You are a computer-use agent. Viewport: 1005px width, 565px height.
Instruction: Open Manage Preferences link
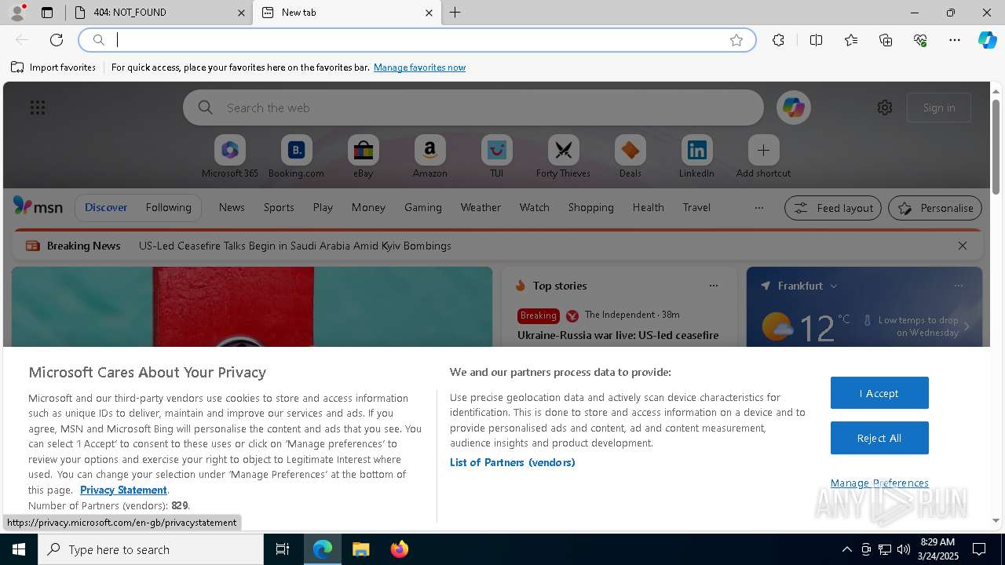879,483
